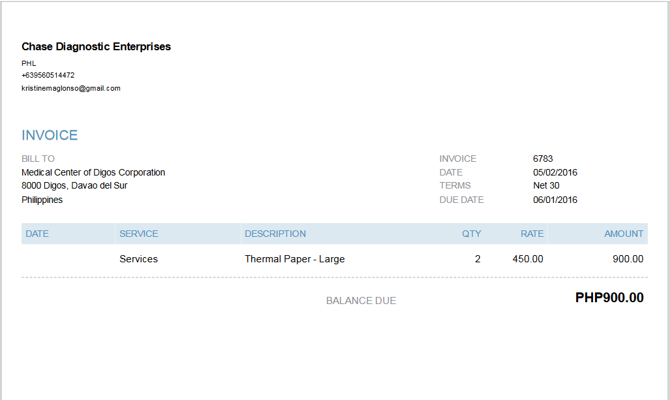Viewport: 670px width, 400px height.
Task: Click the invoice number 6783
Action: (543, 159)
